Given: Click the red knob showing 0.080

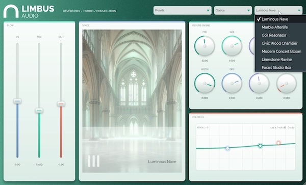Looking at the screenshot, I should pyautogui.click(x=286, y=83).
